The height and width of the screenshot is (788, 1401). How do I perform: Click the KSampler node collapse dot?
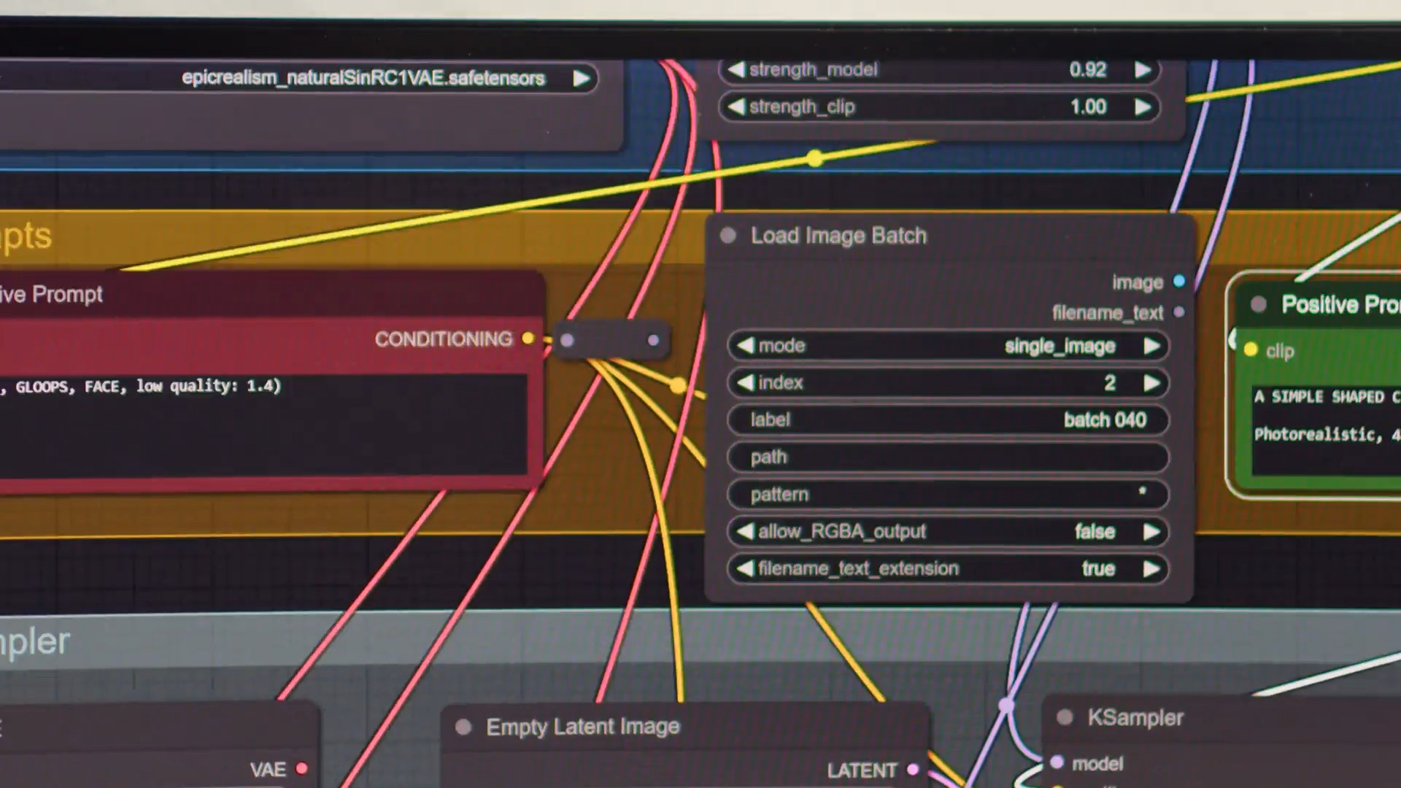(x=1065, y=717)
